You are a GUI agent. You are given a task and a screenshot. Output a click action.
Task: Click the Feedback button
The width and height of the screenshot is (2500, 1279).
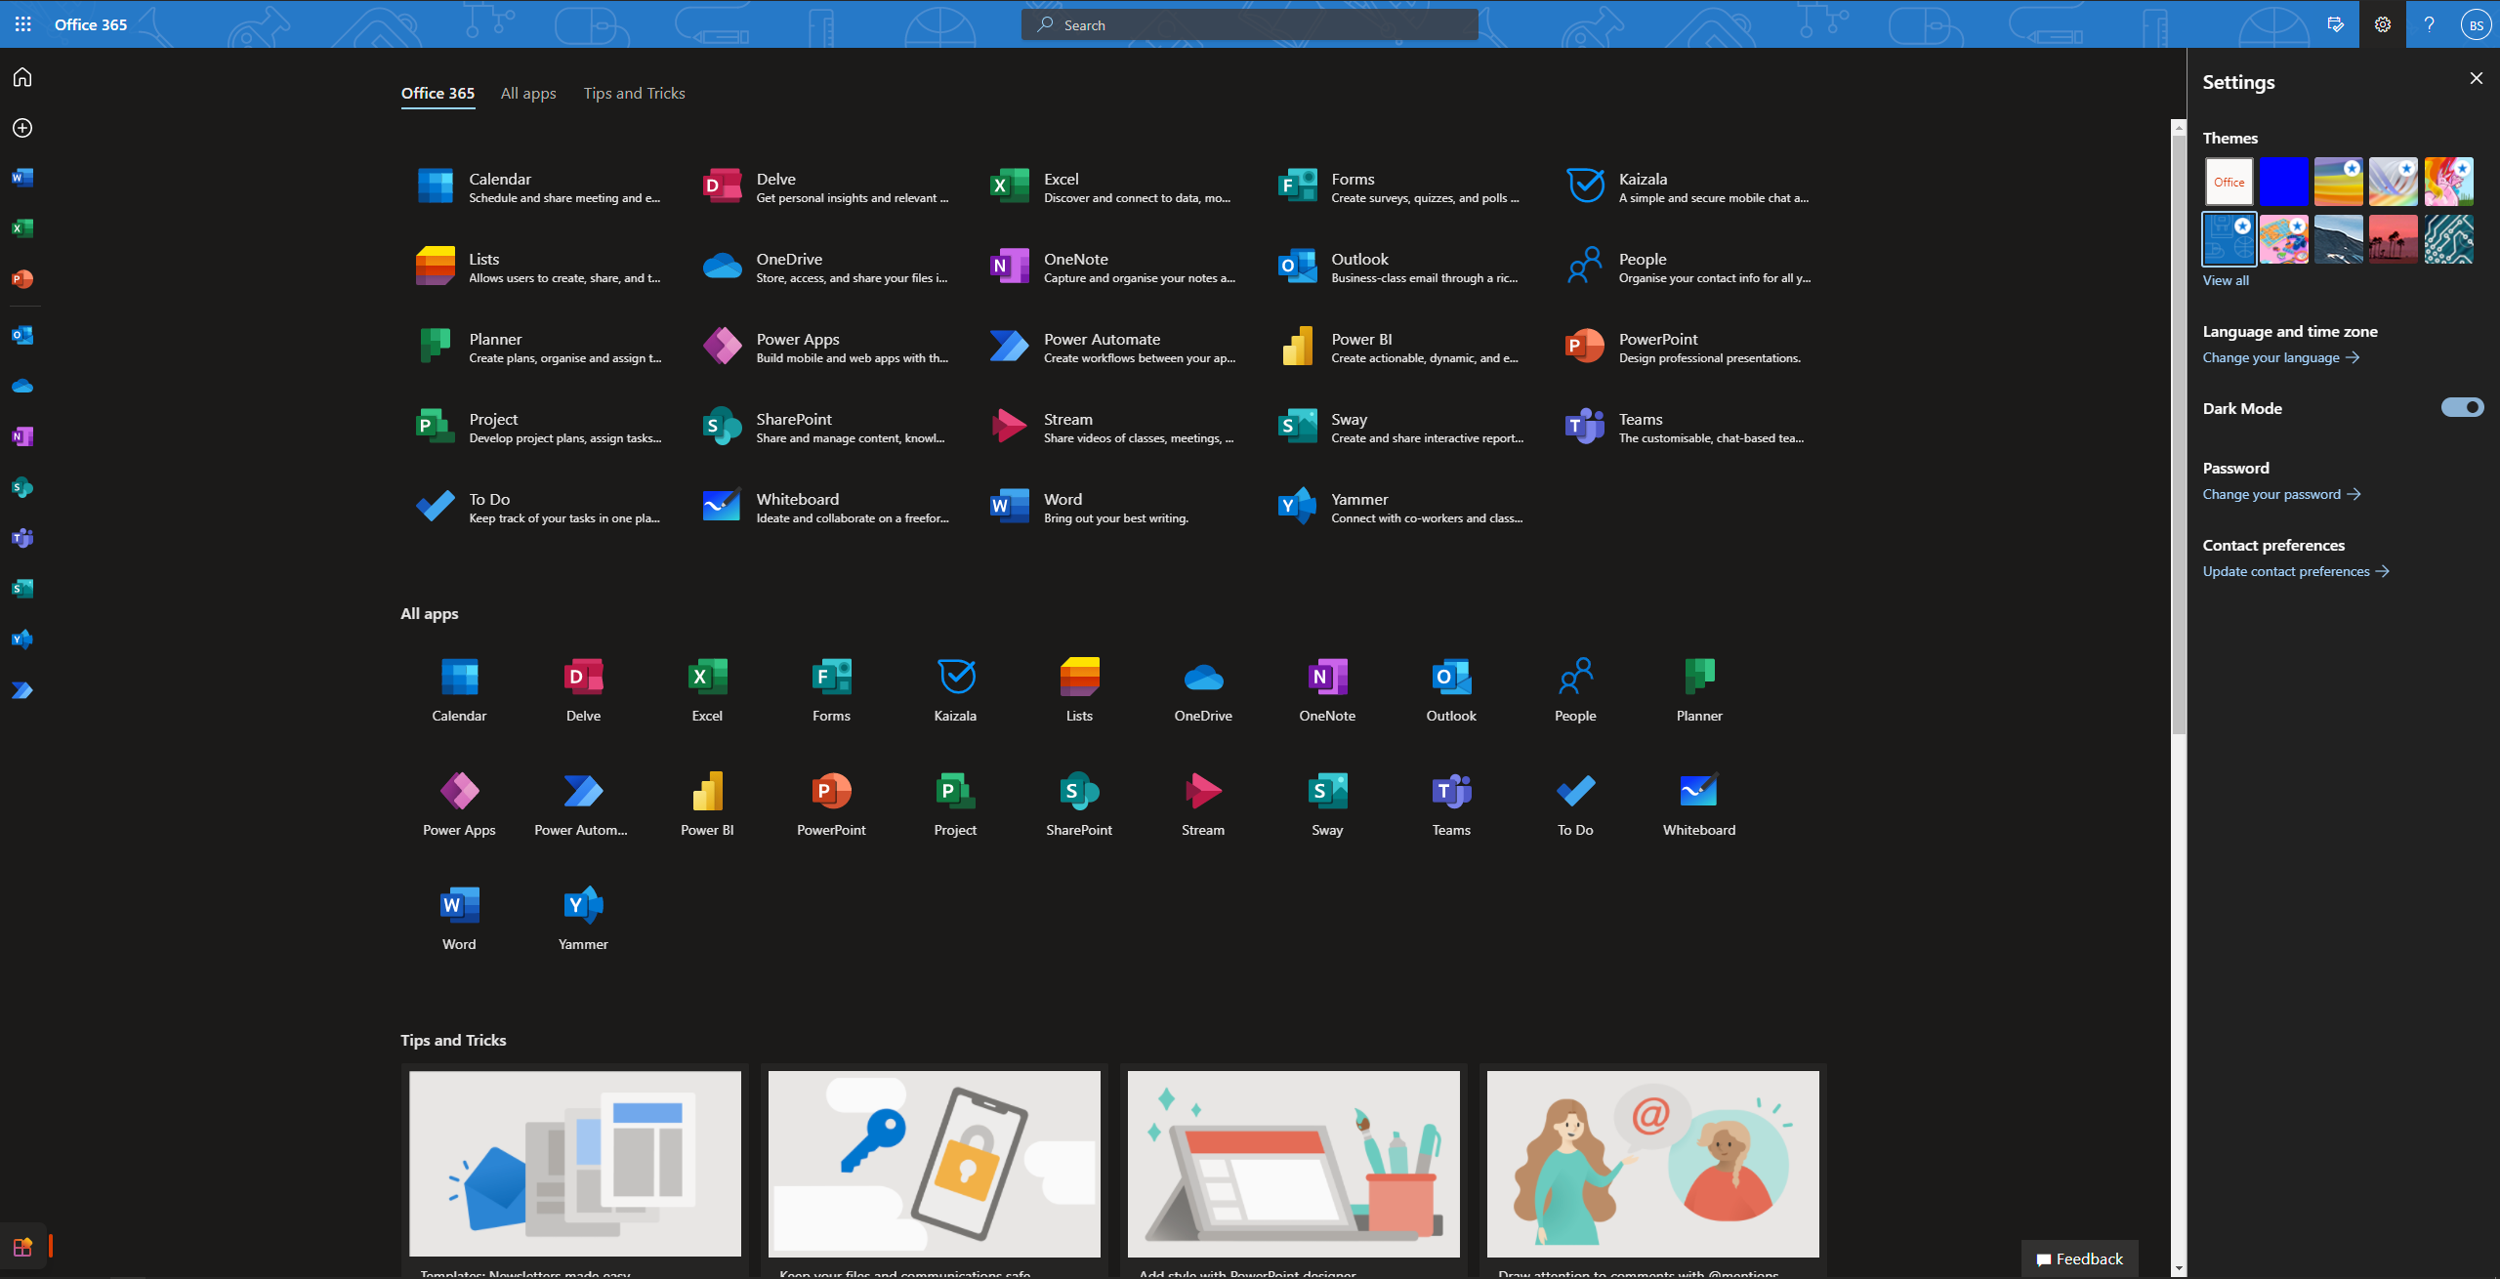point(2079,1258)
